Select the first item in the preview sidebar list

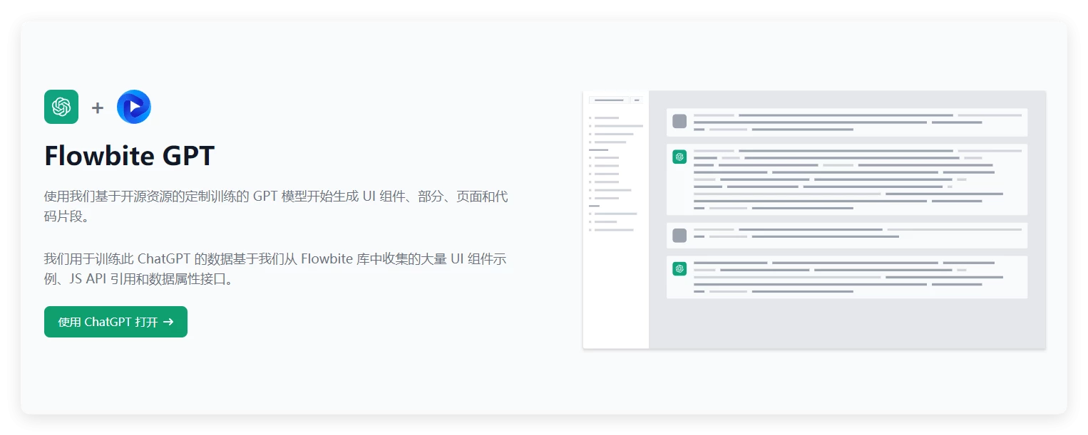pyautogui.click(x=606, y=117)
